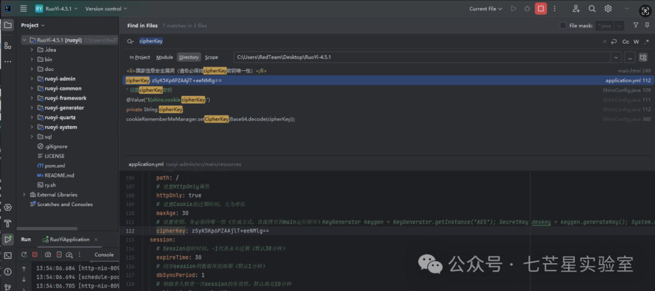Insert new line in search field
Image resolution: width=655 pixels, height=291 pixels.
coord(614,41)
